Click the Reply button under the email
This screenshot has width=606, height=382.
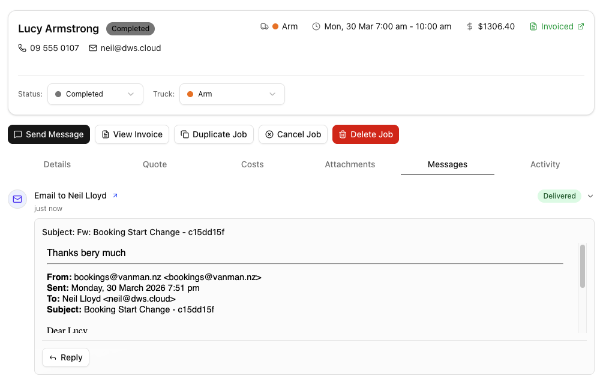pos(66,357)
